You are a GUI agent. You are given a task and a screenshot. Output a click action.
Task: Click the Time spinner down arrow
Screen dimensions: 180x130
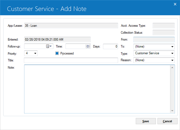point(88,47)
